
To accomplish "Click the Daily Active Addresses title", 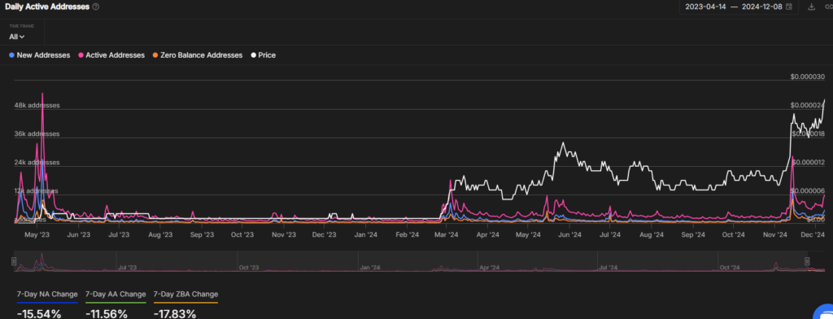I will (x=46, y=7).
